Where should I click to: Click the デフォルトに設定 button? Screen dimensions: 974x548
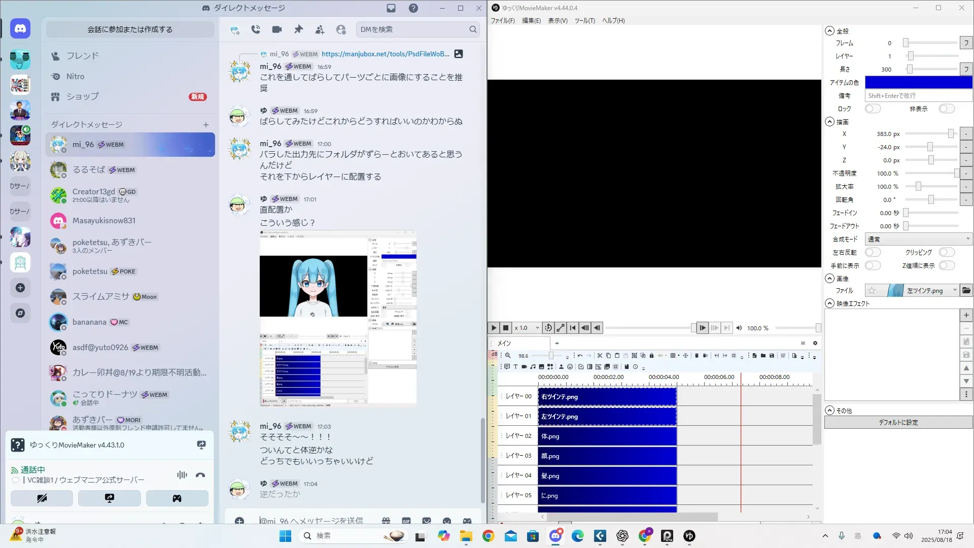pos(898,422)
